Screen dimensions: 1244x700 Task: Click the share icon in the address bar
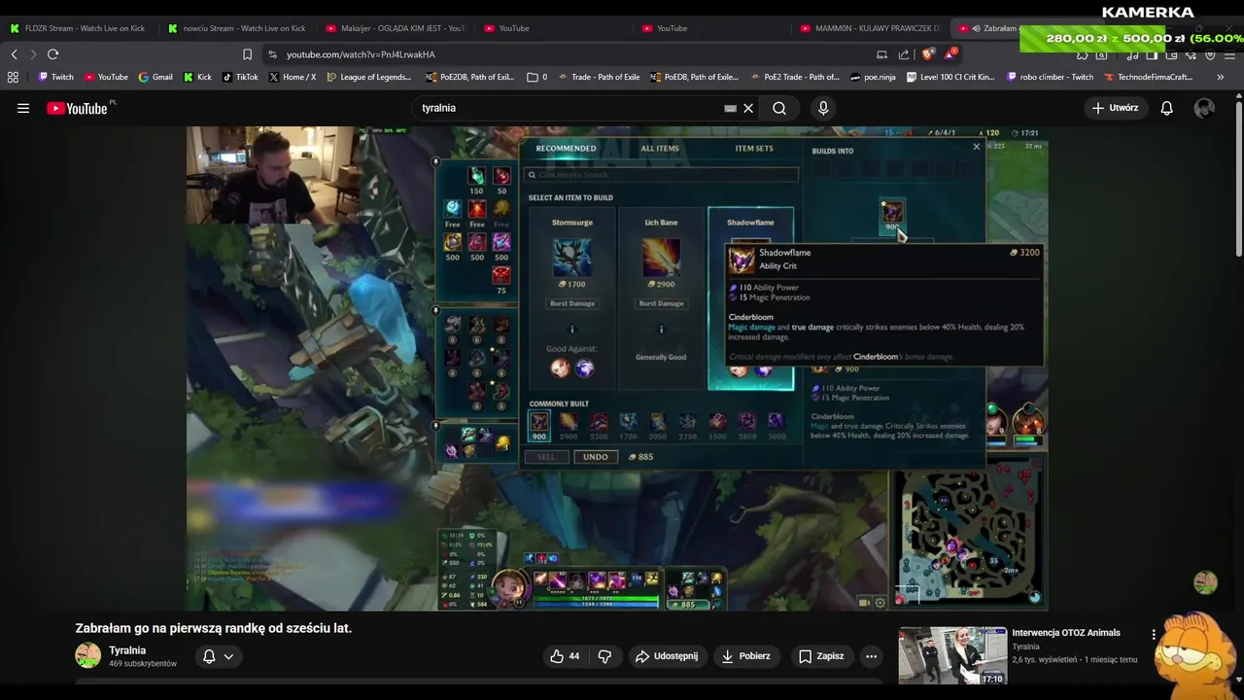(x=904, y=54)
